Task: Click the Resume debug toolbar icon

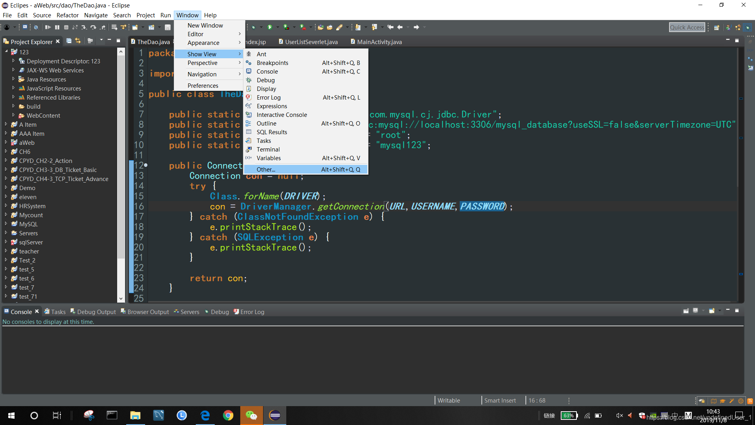Action: pos(48,27)
